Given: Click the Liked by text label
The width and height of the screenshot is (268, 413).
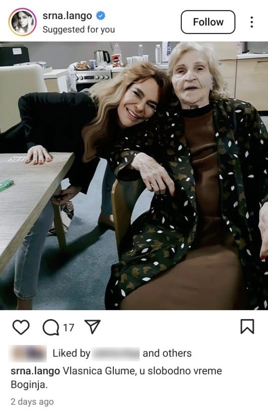Looking at the screenshot, I should point(72,354).
